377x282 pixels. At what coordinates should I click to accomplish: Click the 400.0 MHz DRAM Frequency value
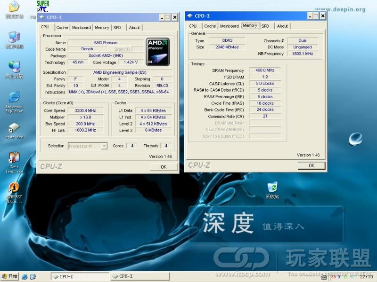click(x=265, y=70)
